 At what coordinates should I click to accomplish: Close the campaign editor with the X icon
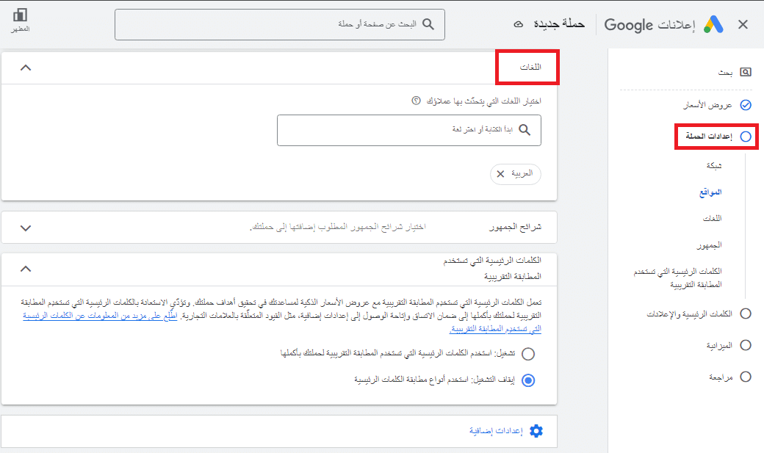coord(743,24)
